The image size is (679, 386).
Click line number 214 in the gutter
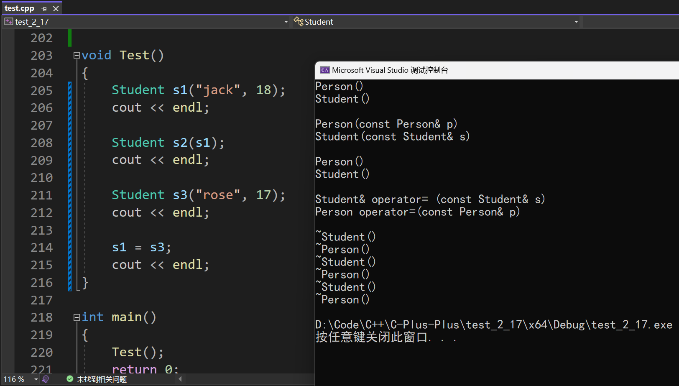point(42,248)
